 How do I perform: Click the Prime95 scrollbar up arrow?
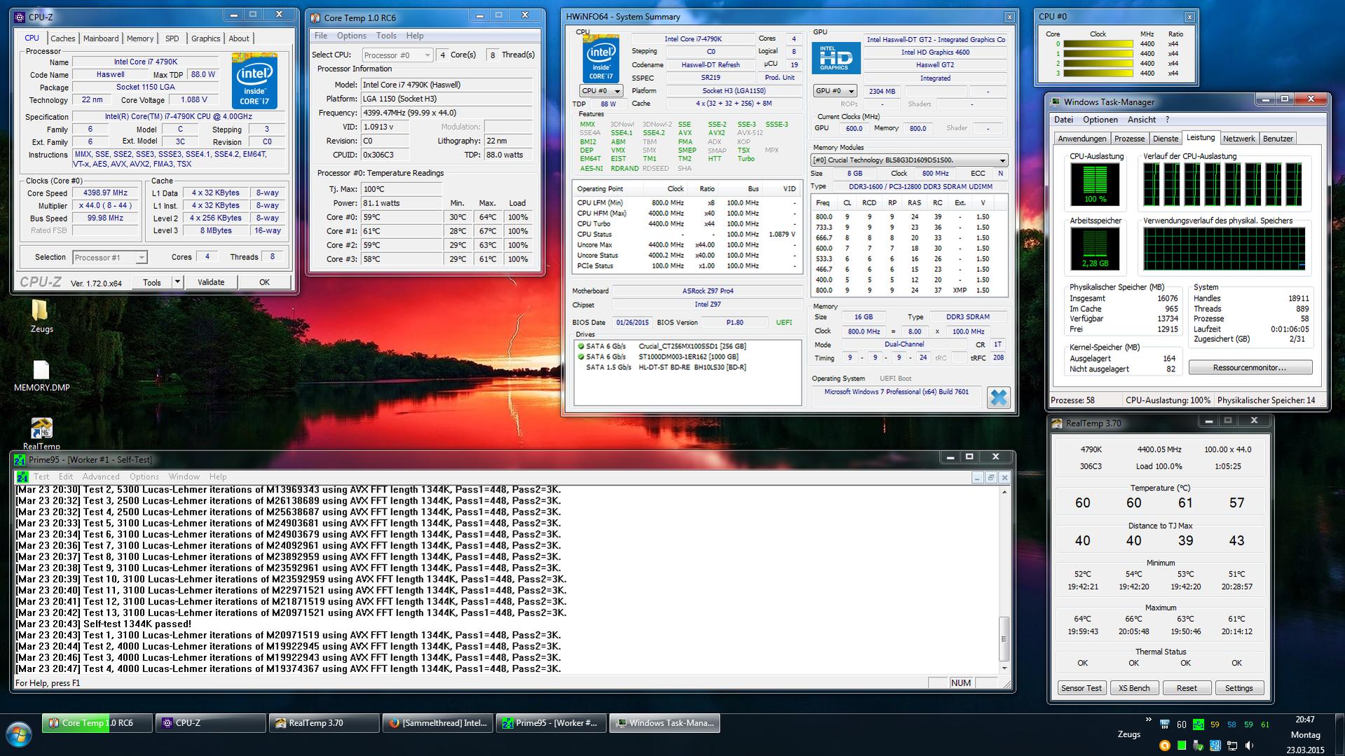1004,492
